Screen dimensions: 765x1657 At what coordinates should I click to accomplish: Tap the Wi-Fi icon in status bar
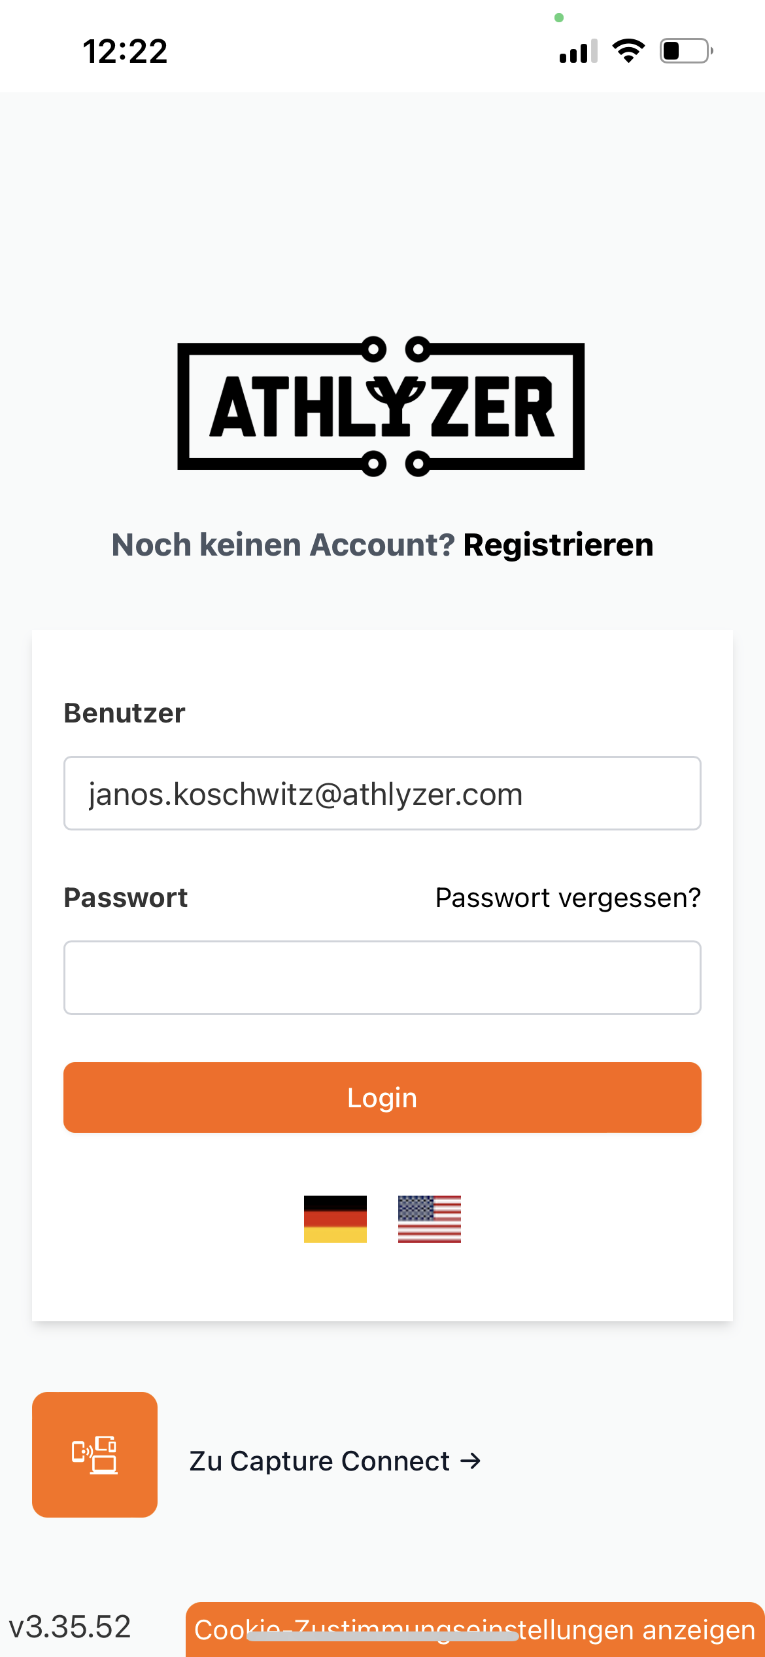(628, 51)
